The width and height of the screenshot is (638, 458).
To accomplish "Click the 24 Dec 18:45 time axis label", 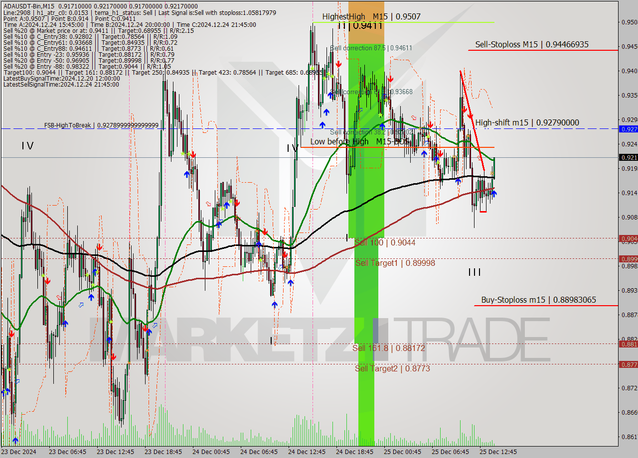I will [355, 452].
